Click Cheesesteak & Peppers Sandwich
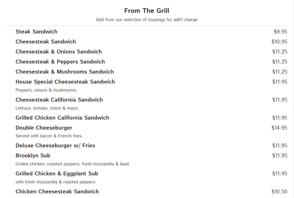Viewport: 294px width, 198px height. (60, 62)
